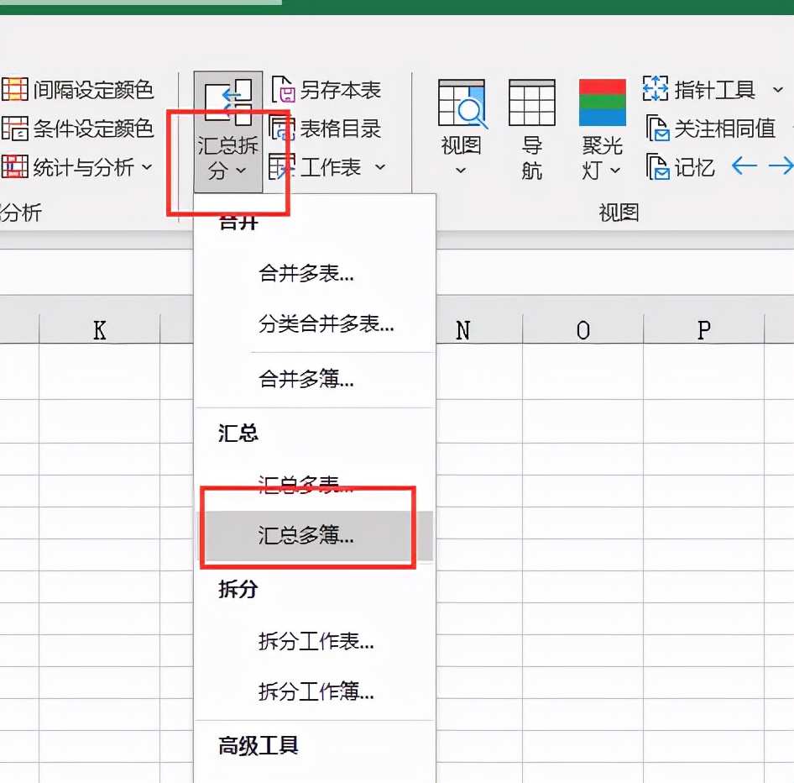Choose 拆分工作表... from the menu
Screen dimensions: 794x783
315,642
